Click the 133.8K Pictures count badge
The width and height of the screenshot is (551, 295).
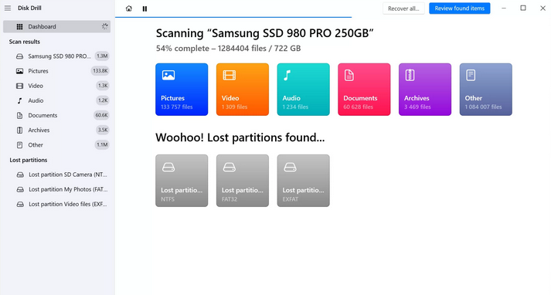pos(100,71)
